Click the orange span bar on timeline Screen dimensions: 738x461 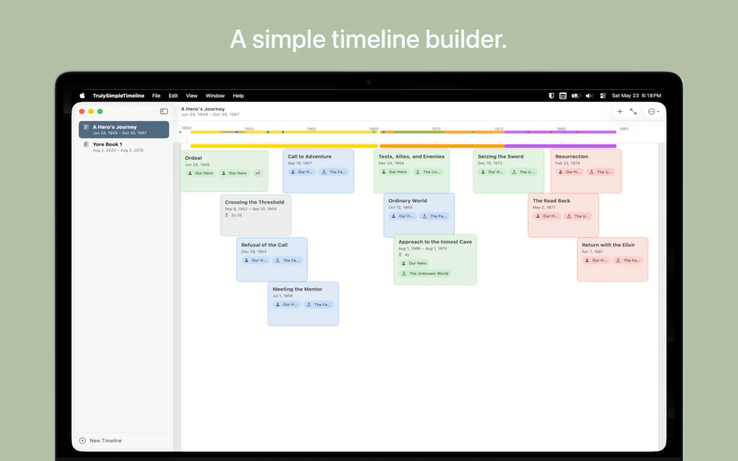(x=442, y=146)
